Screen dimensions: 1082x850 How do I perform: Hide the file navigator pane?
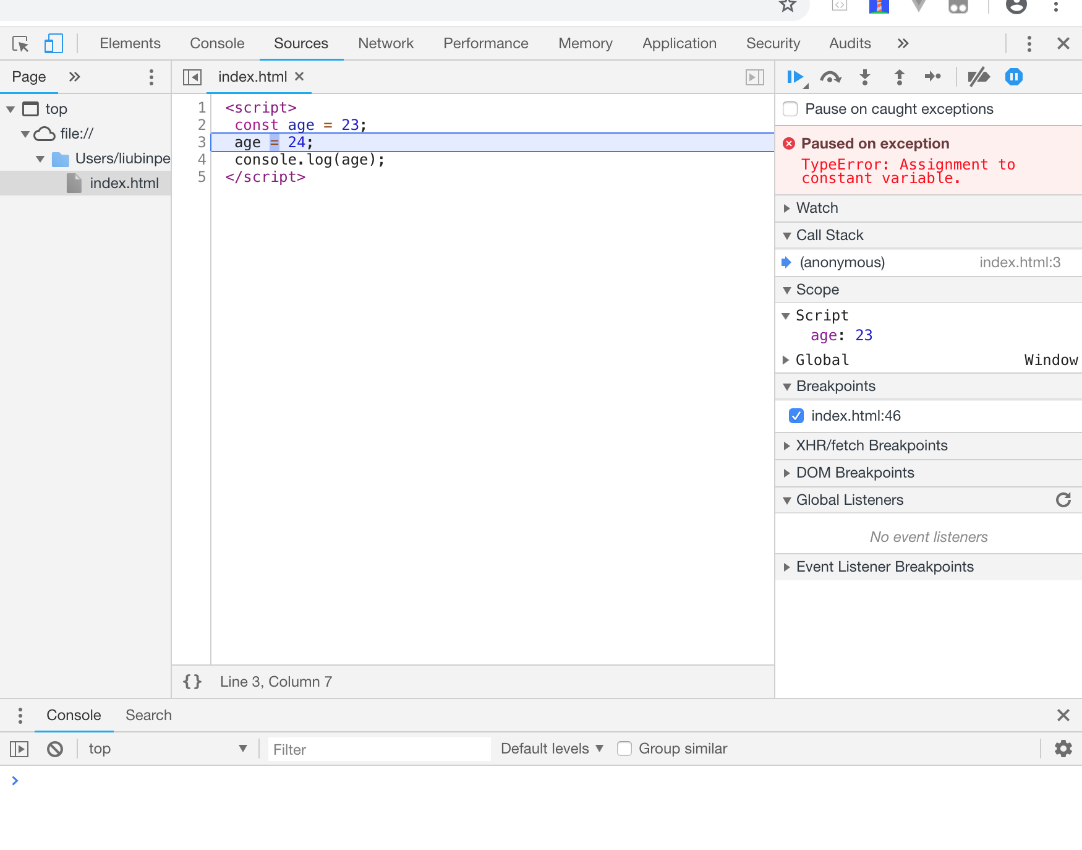pos(192,77)
